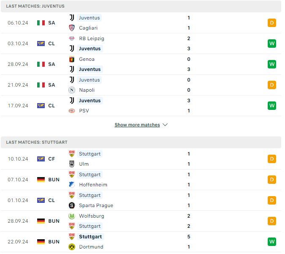The image size is (285, 254).
Task: Click the RB Leipzig club logo
Action: tap(72, 38)
